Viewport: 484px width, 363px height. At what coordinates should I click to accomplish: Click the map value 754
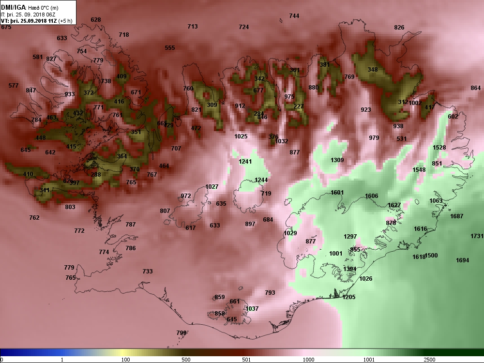click(82, 51)
